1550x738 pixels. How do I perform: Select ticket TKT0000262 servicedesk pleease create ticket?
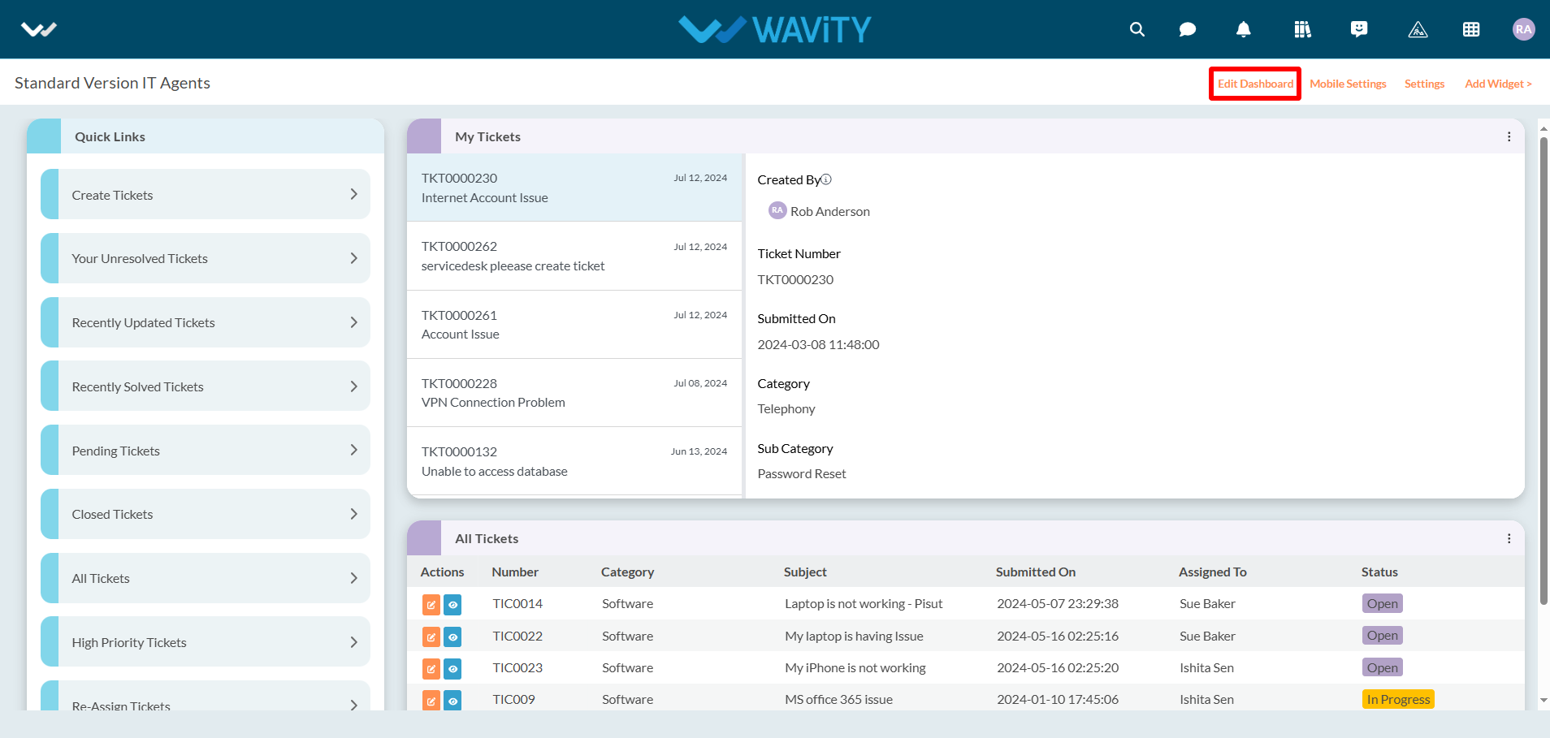574,256
